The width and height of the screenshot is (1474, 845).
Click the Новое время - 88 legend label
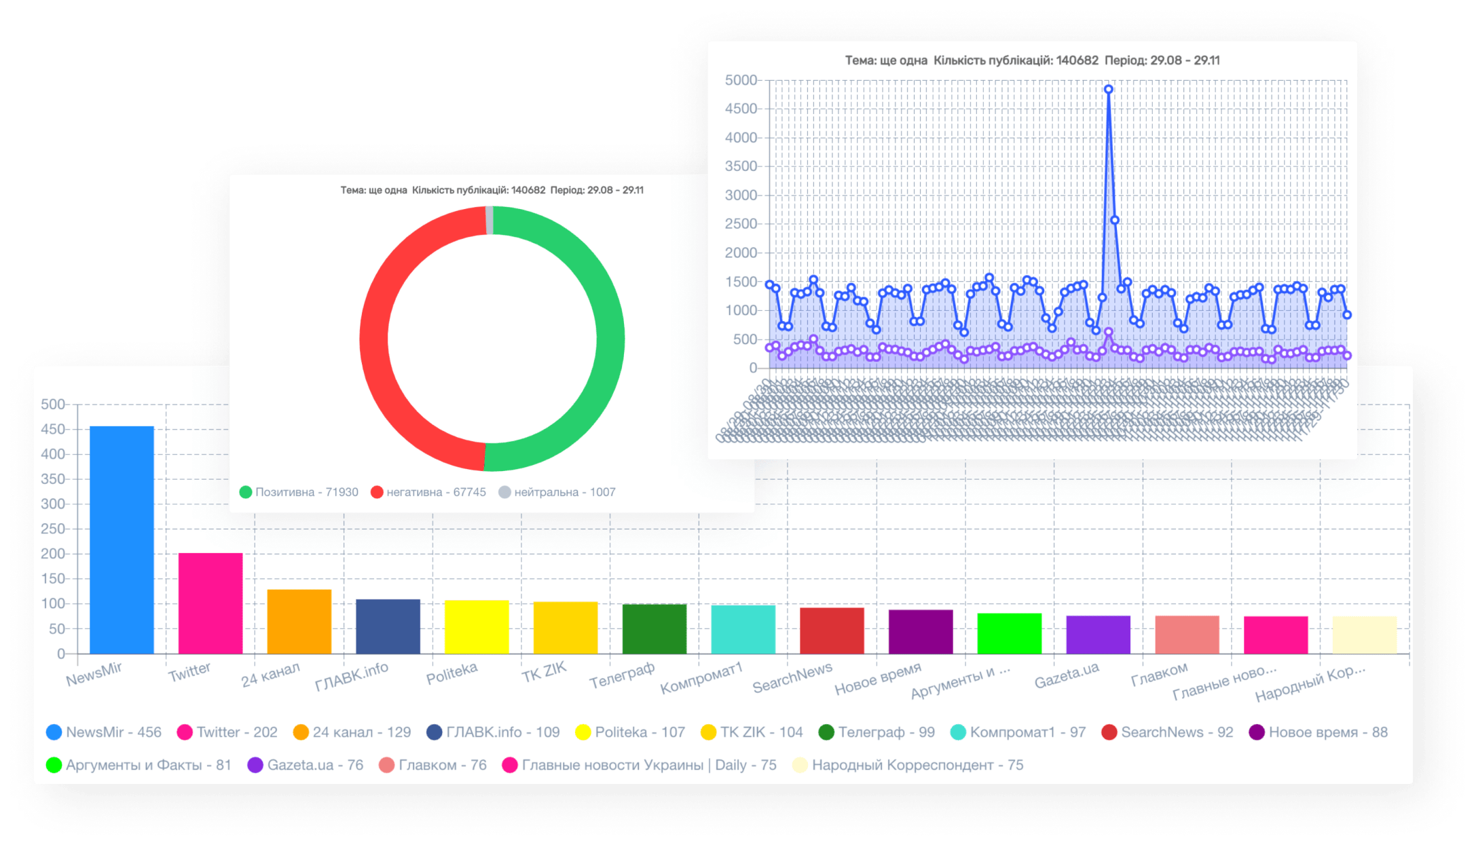1328,732
